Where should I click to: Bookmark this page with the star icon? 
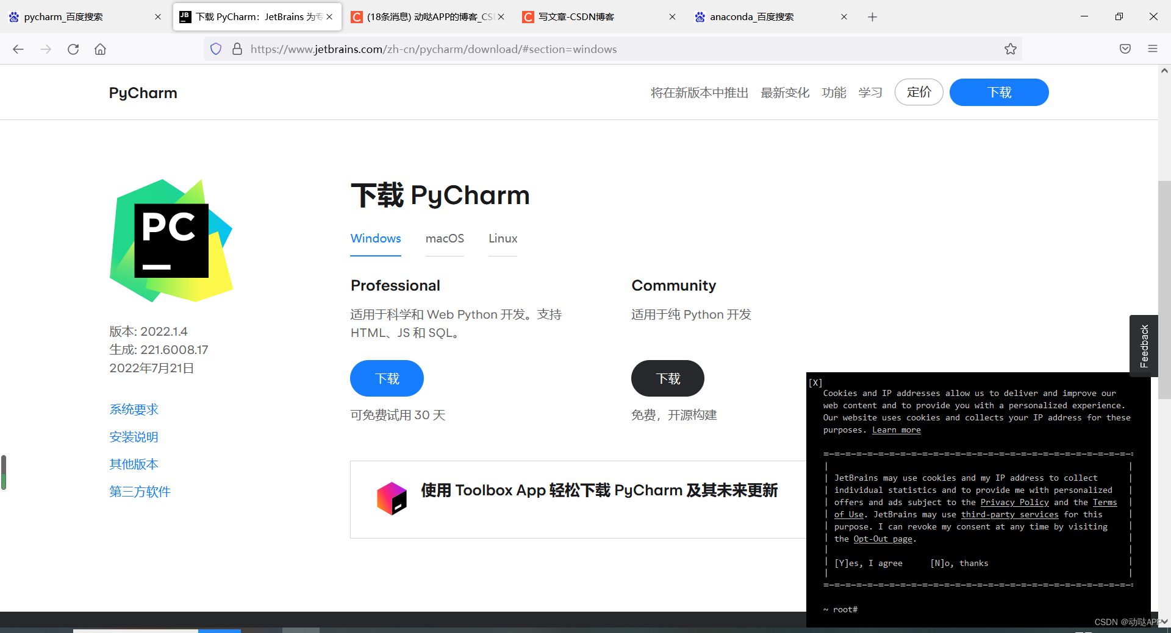(1011, 49)
